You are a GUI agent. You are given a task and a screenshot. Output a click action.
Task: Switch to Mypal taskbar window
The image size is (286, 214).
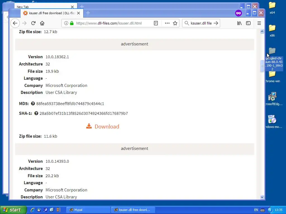(88, 210)
